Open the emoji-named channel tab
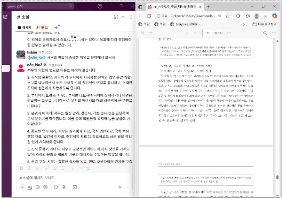Viewport: 282px width, 198px height. 42,27
